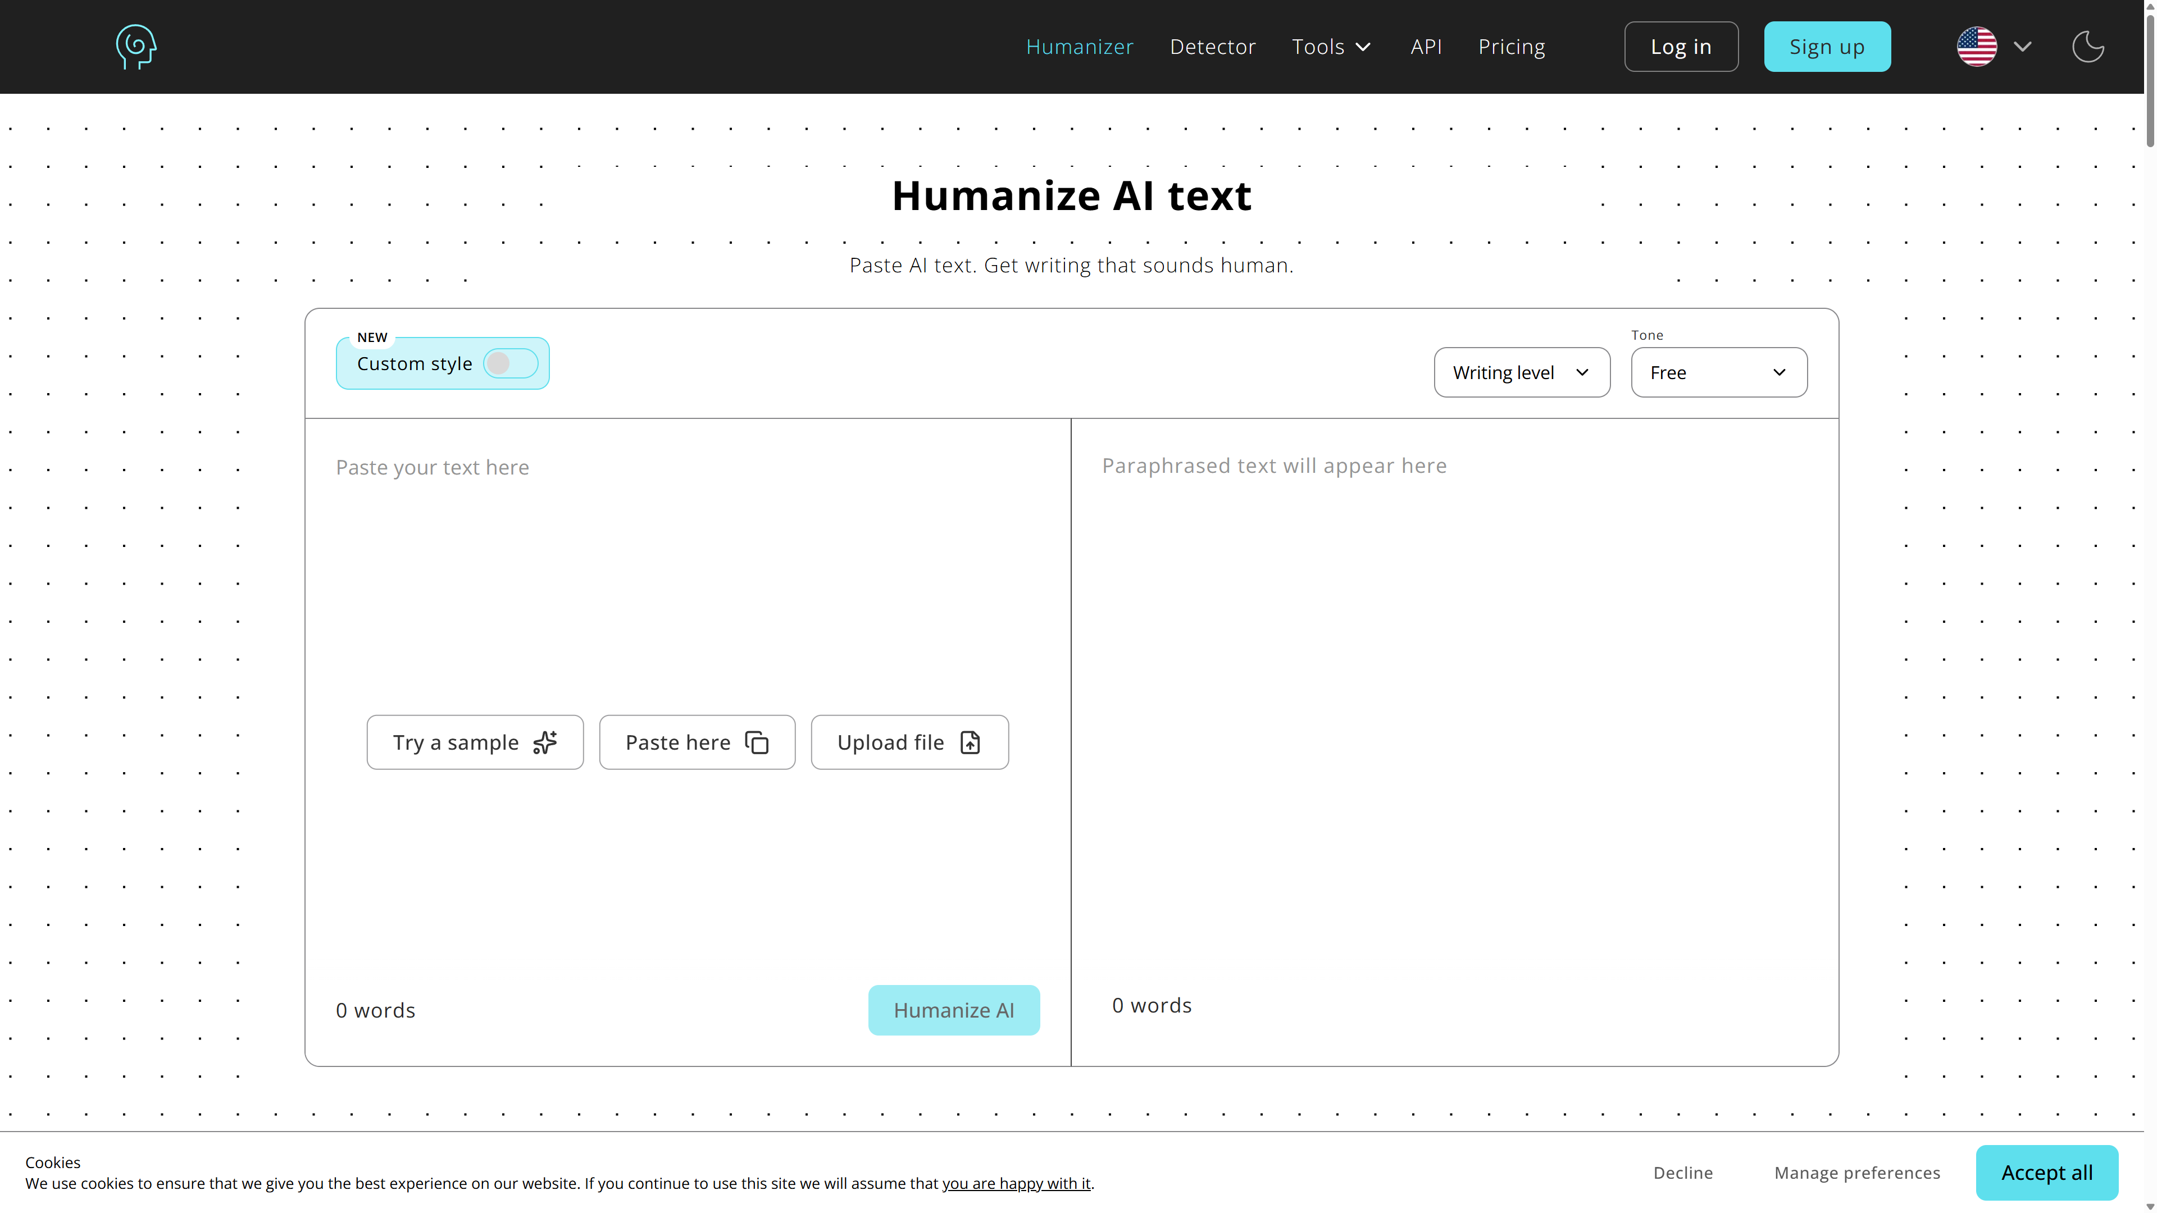Click the head logo icon
The image size is (2157, 1213).
tap(135, 47)
